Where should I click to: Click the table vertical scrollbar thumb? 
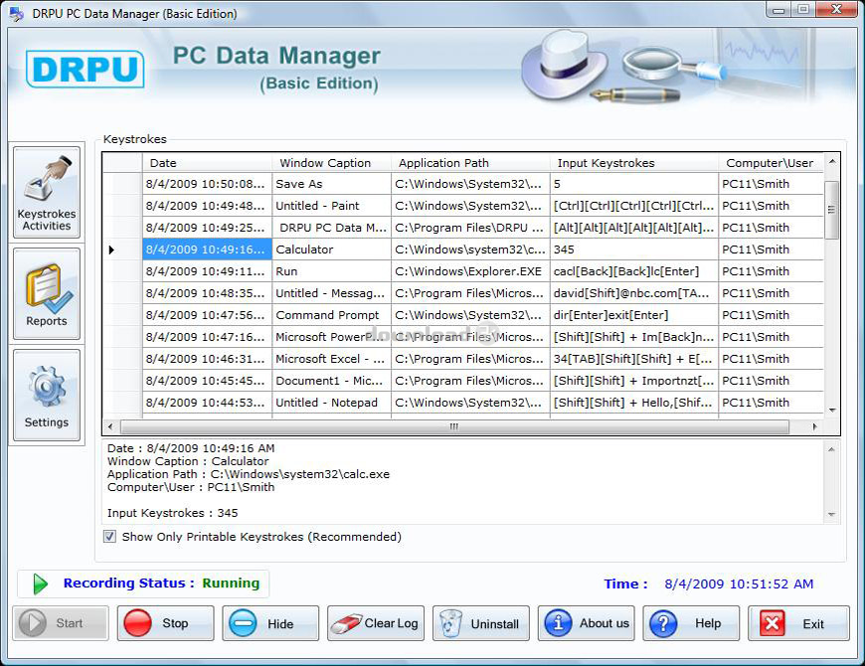tap(832, 210)
